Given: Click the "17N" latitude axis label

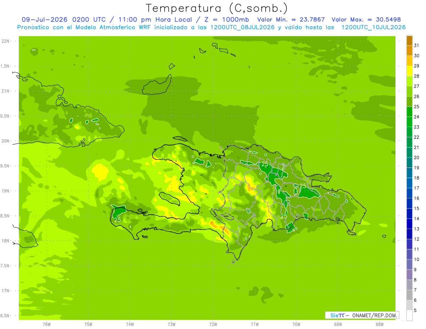Looking at the screenshot, I should click(x=5, y=291).
